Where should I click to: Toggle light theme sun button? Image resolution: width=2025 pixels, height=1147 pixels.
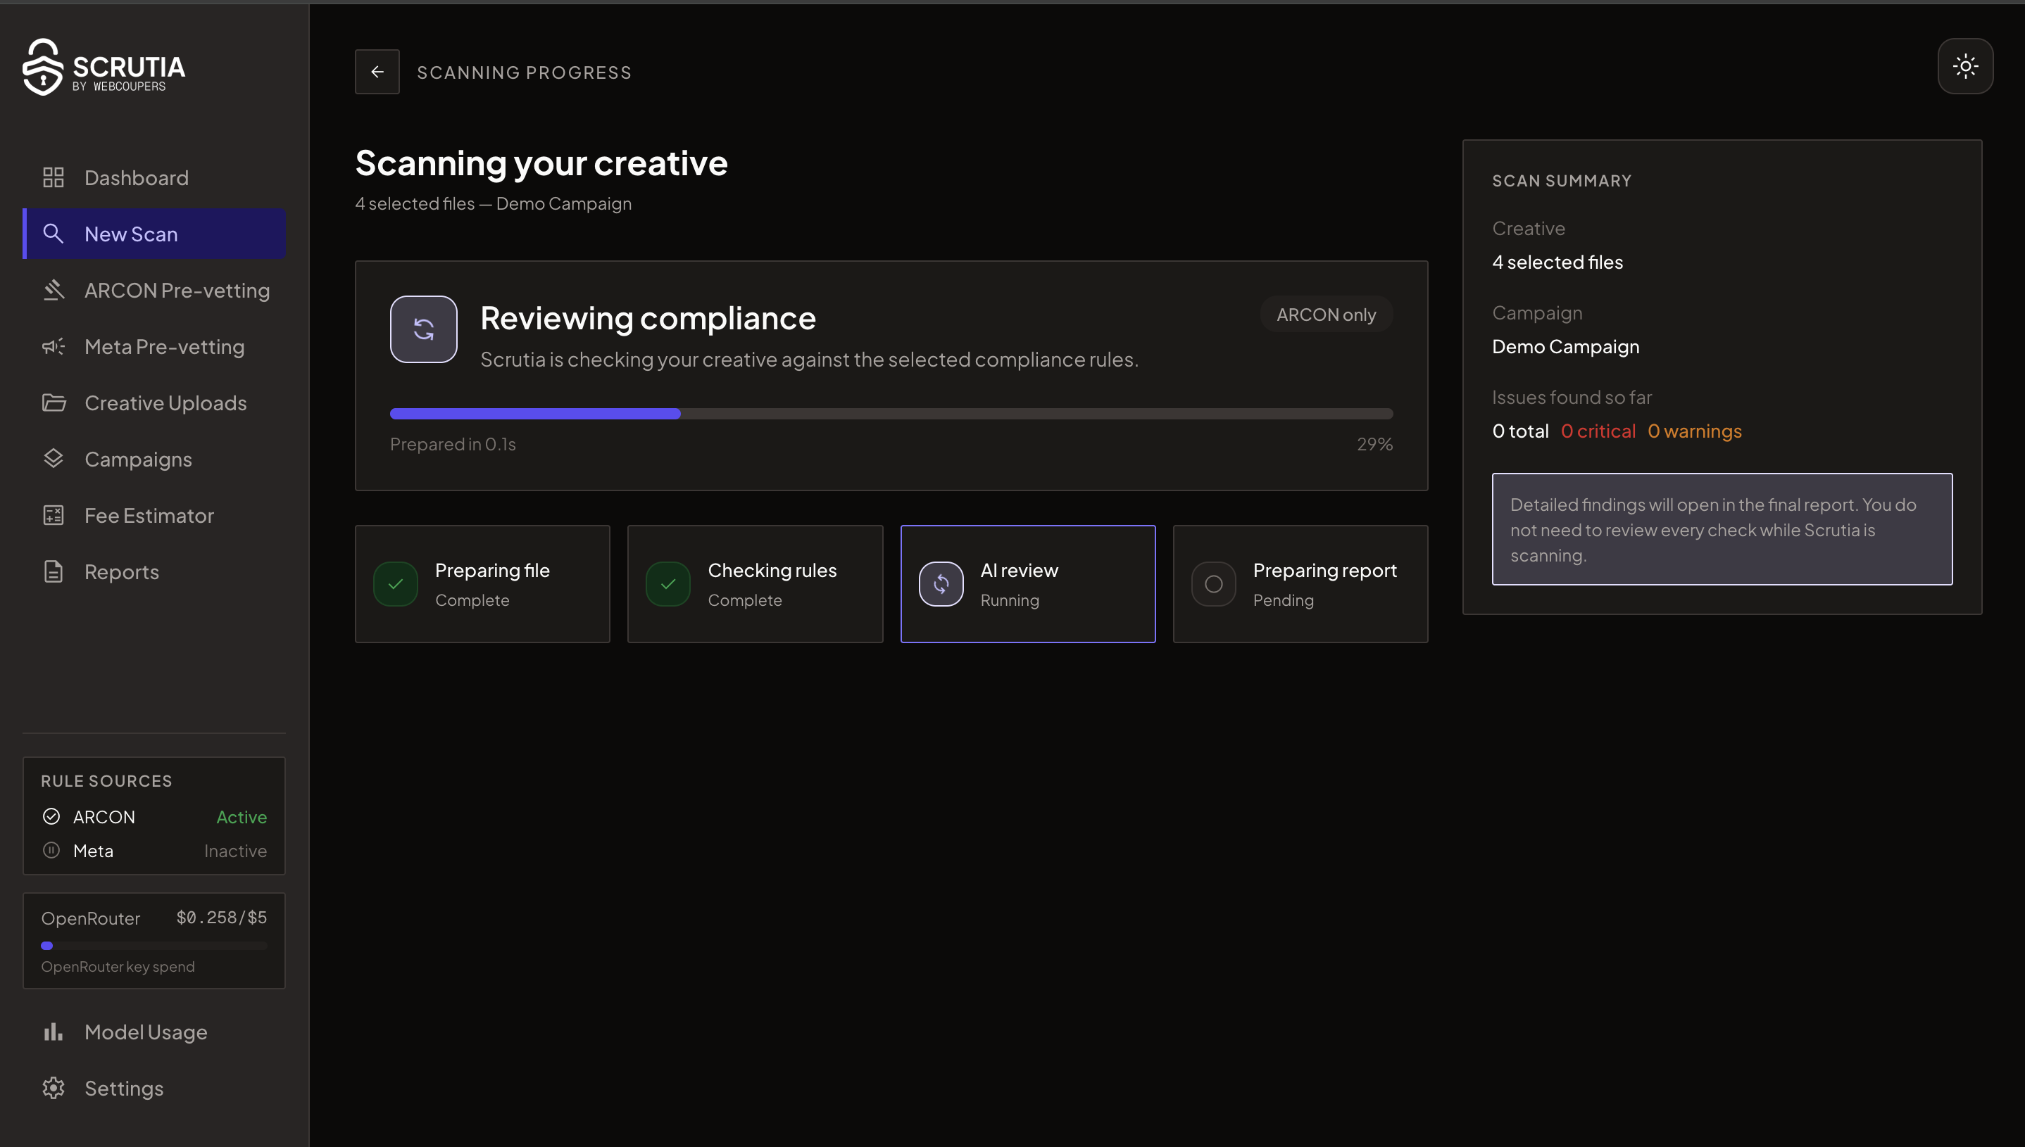click(1965, 66)
